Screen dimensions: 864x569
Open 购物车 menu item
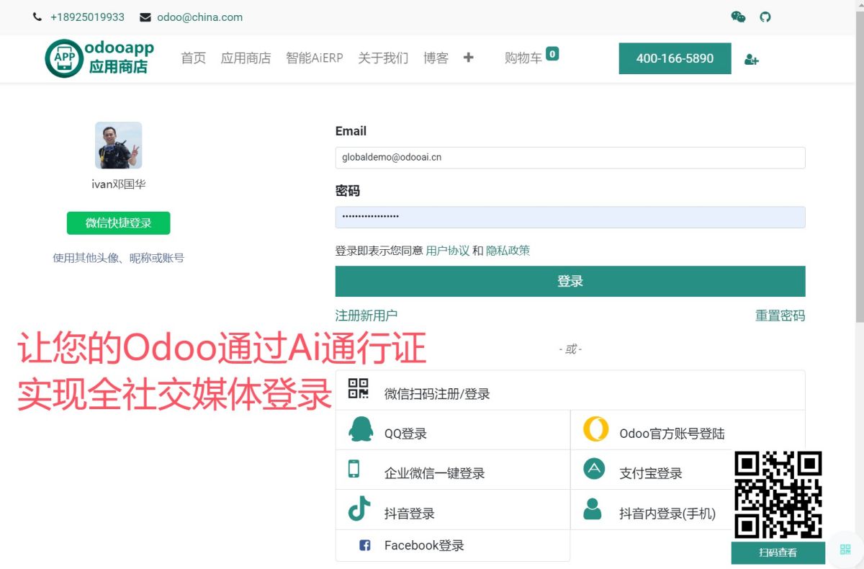(x=523, y=58)
